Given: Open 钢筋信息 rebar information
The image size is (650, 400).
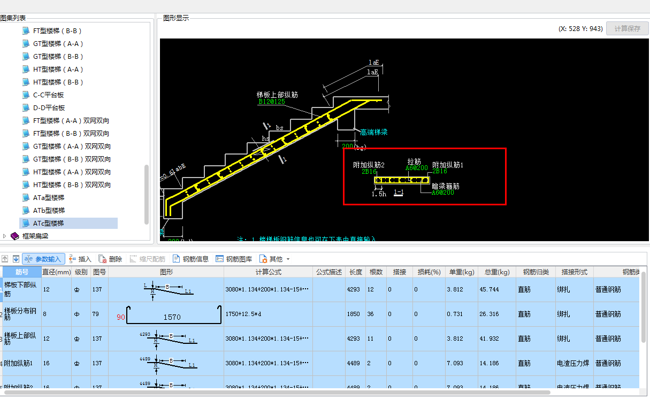Looking at the screenshot, I should [191, 259].
